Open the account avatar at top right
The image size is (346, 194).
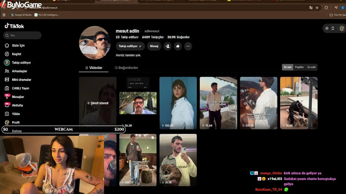pyautogui.click(x=342, y=28)
